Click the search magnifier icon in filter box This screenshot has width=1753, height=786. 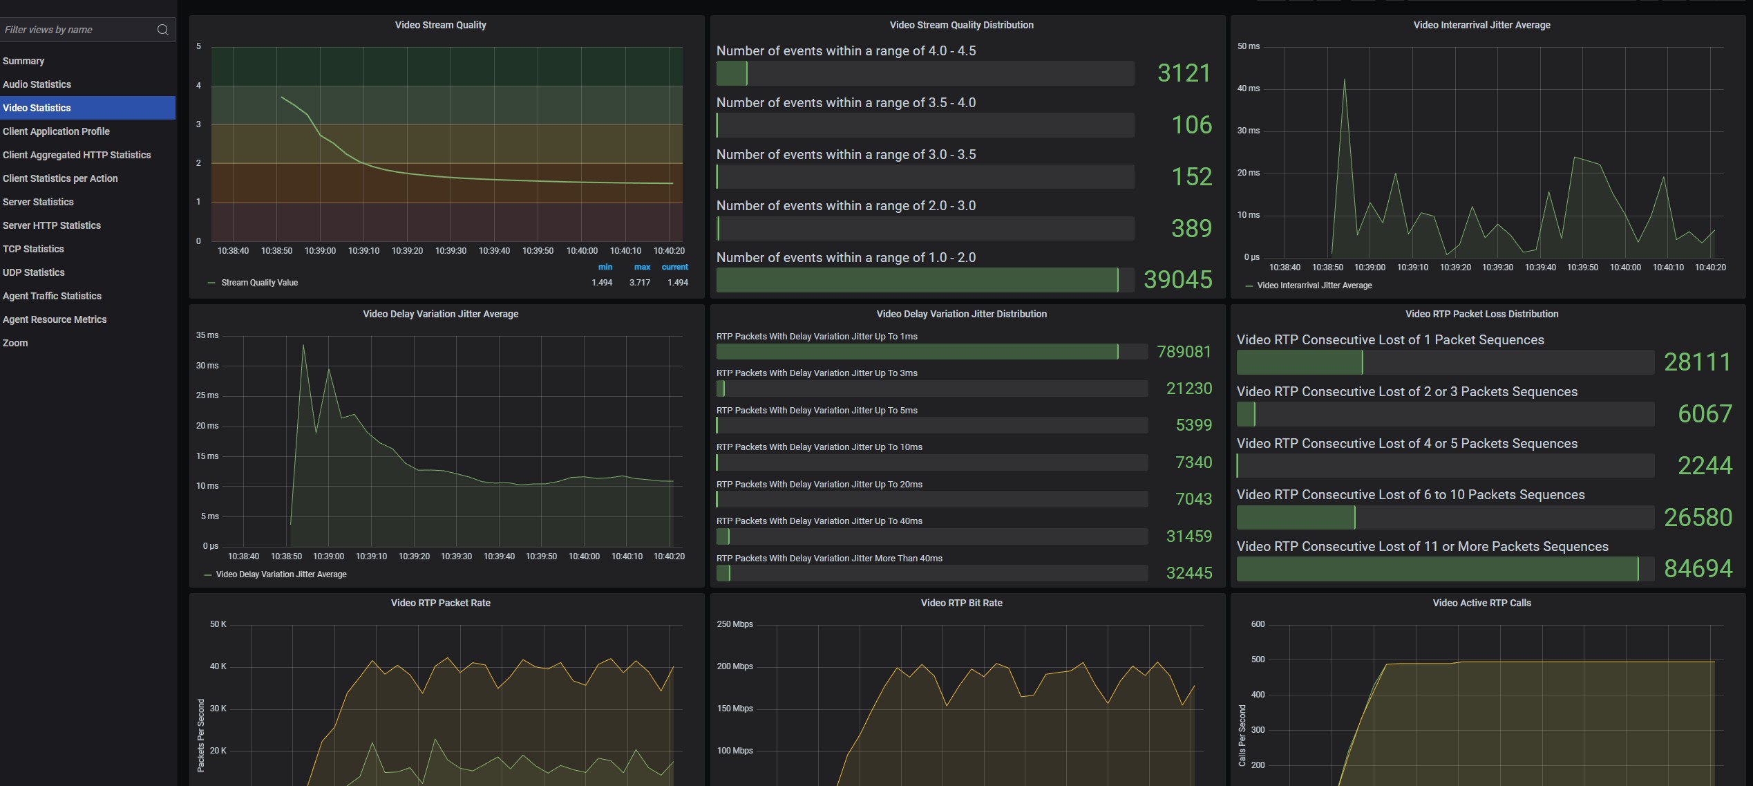(162, 30)
